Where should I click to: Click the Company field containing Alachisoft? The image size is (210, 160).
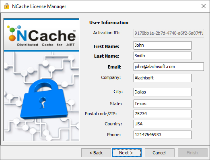163,78
